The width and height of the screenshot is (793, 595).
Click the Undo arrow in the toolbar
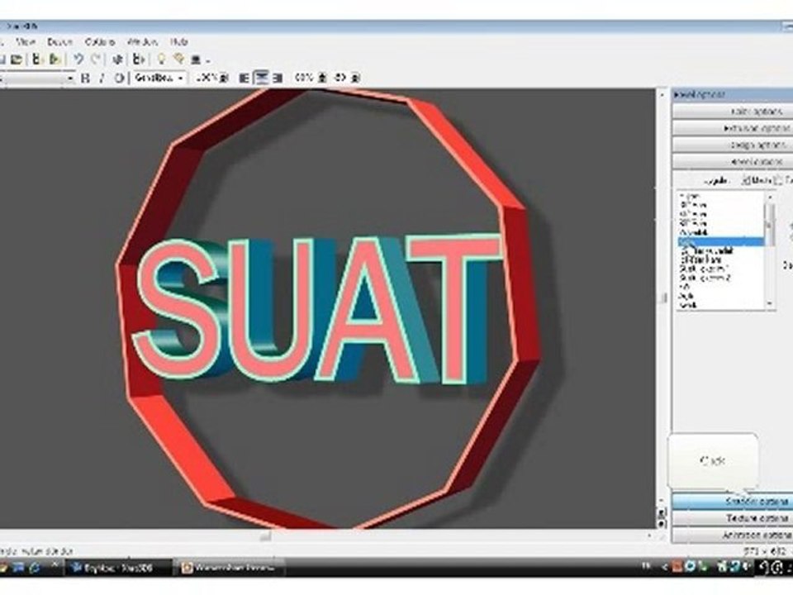(x=78, y=59)
